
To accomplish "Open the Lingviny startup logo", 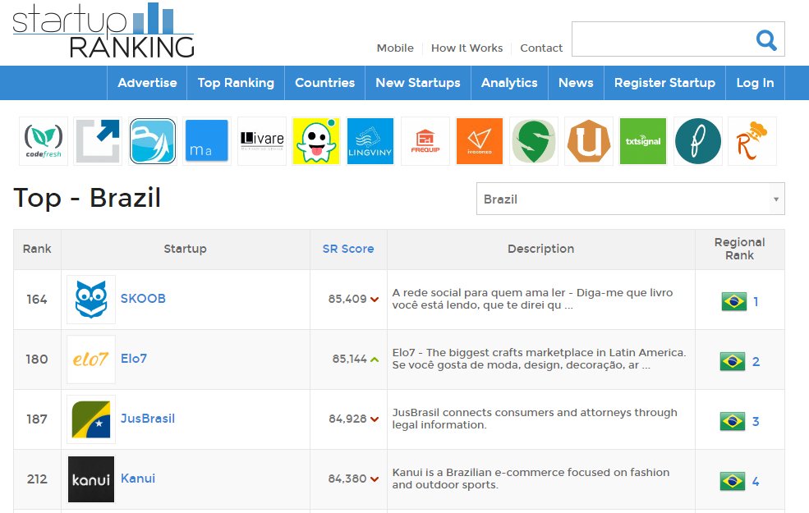I will coord(370,140).
